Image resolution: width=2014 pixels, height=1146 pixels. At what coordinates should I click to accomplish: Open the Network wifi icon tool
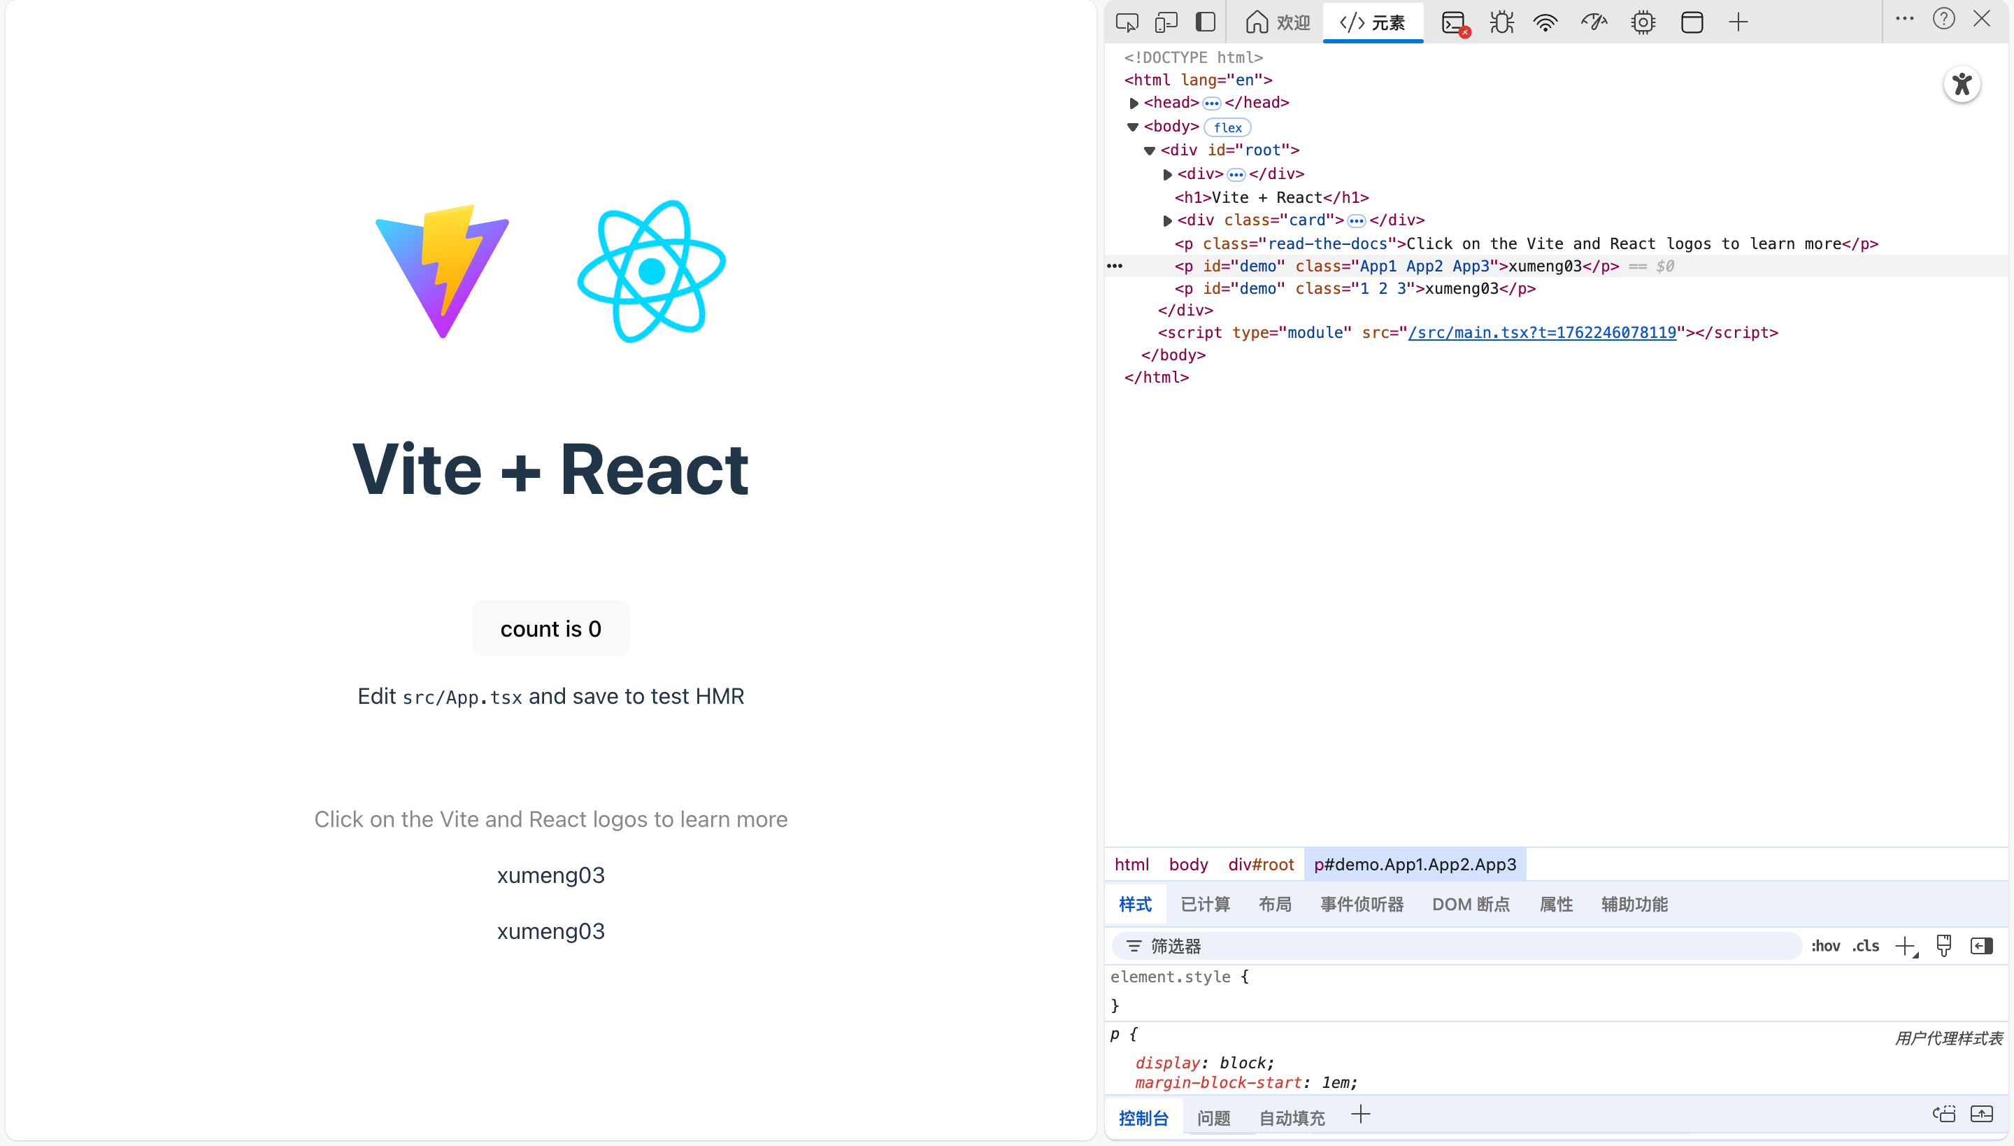pyautogui.click(x=1546, y=22)
